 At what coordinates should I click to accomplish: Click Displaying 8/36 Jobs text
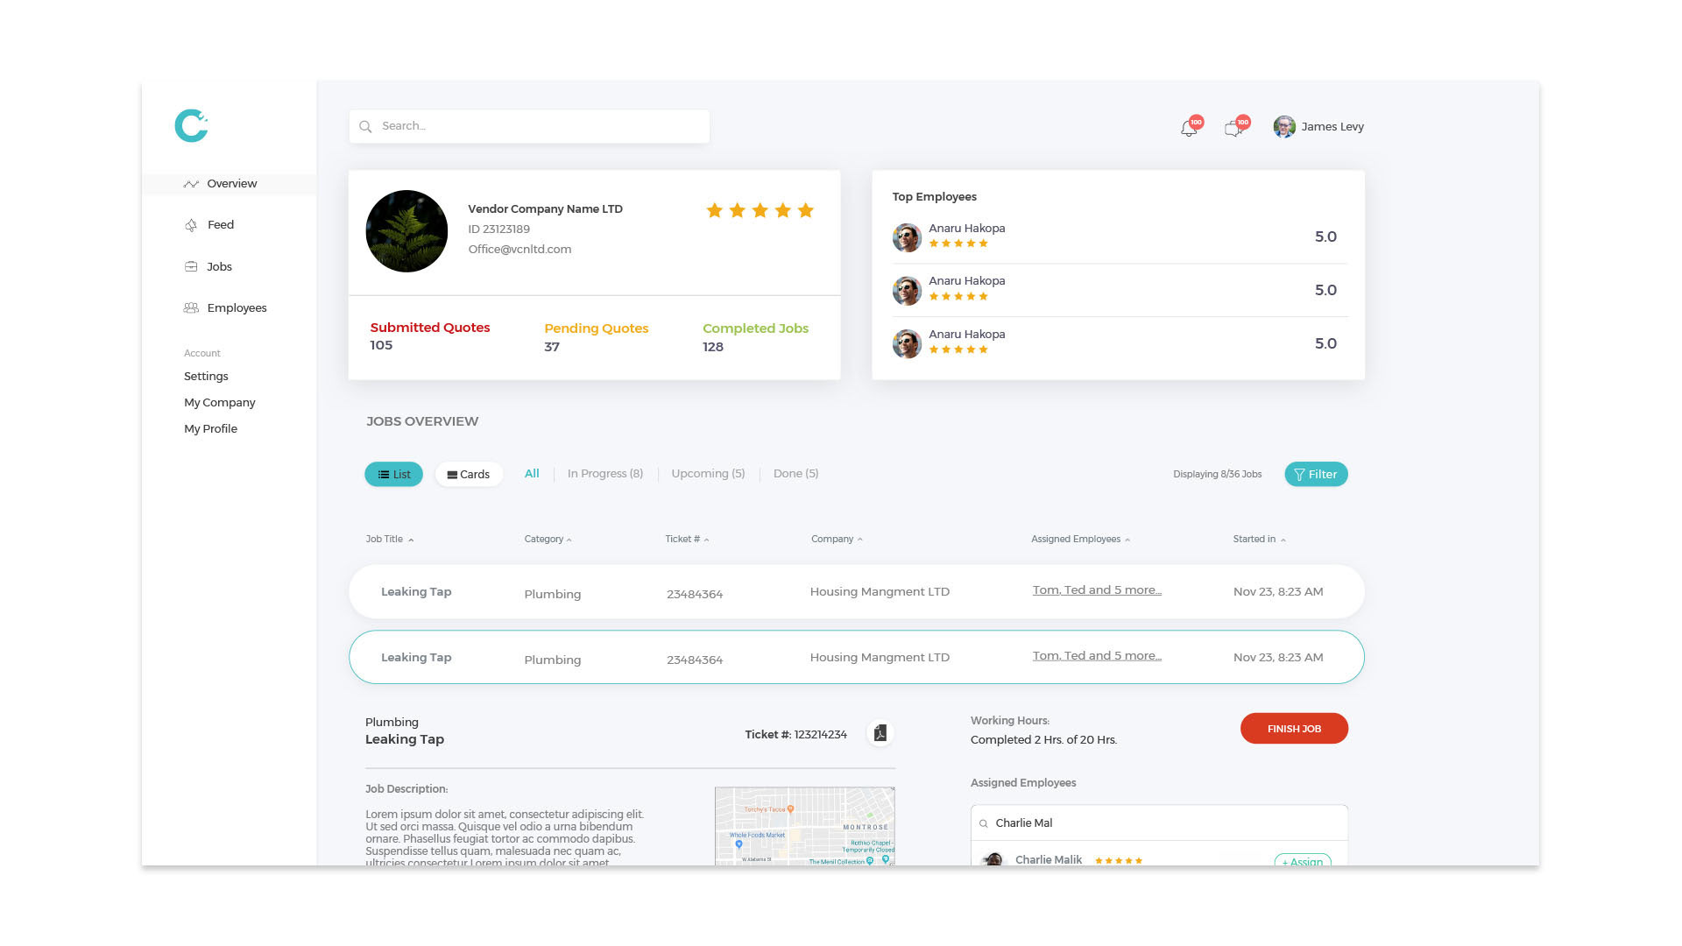[x=1217, y=475]
